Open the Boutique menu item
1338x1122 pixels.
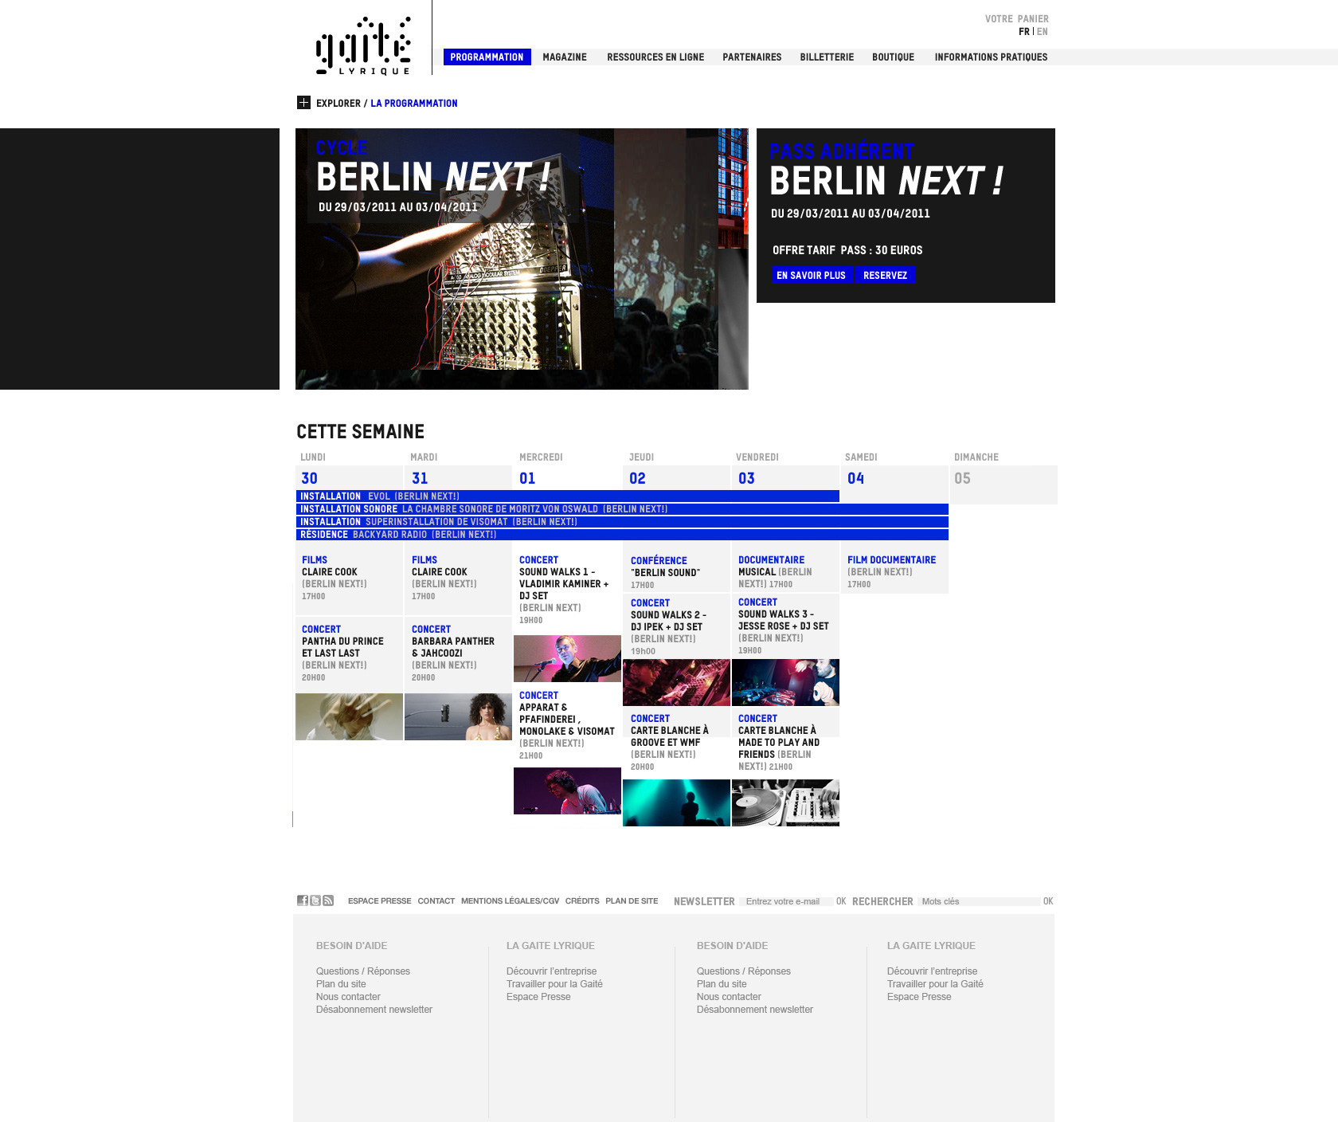click(x=893, y=57)
